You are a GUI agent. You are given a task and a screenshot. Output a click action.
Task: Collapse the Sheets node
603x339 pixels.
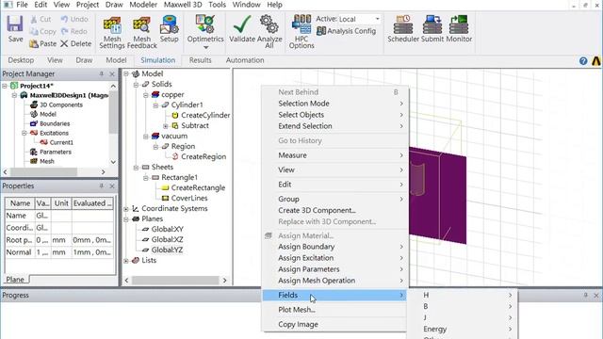136,168
